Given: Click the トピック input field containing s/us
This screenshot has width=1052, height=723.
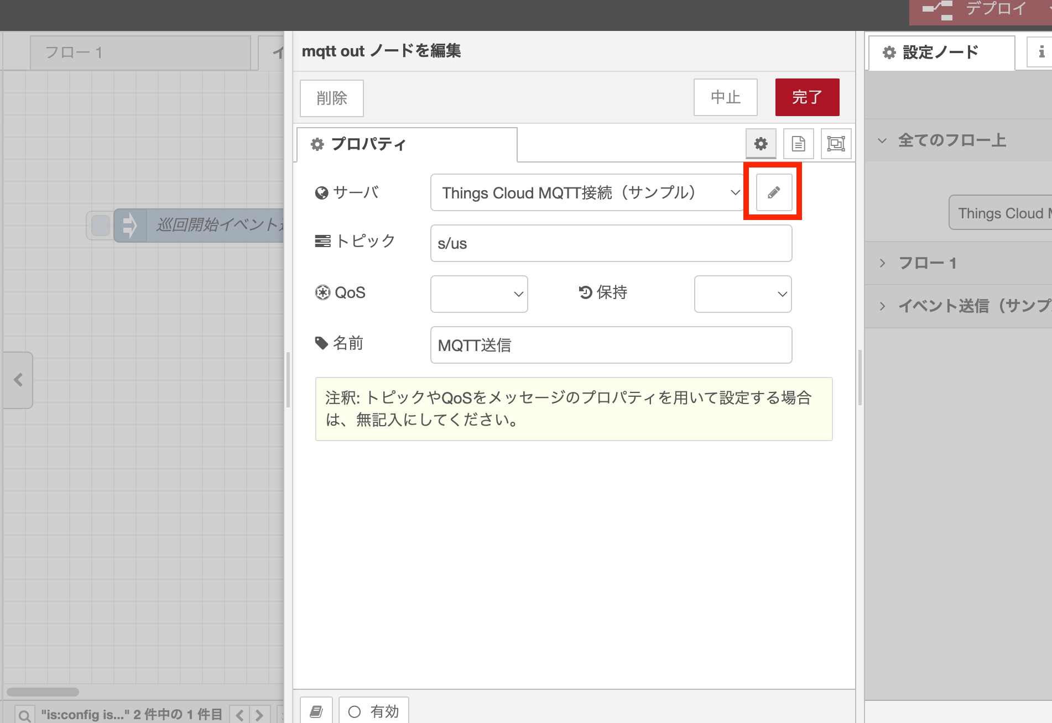Looking at the screenshot, I should [x=611, y=243].
